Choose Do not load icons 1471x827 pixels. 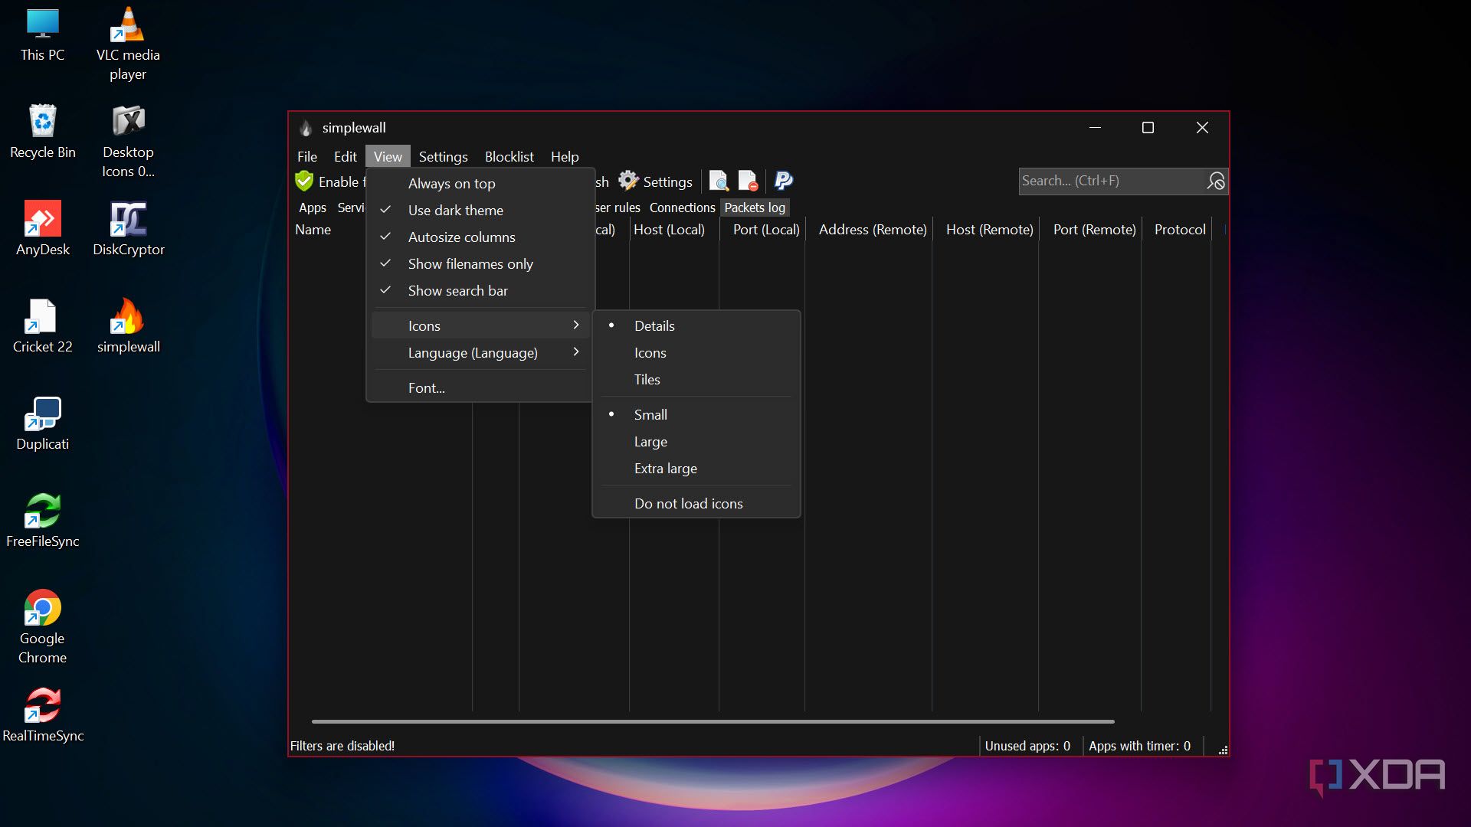click(688, 503)
